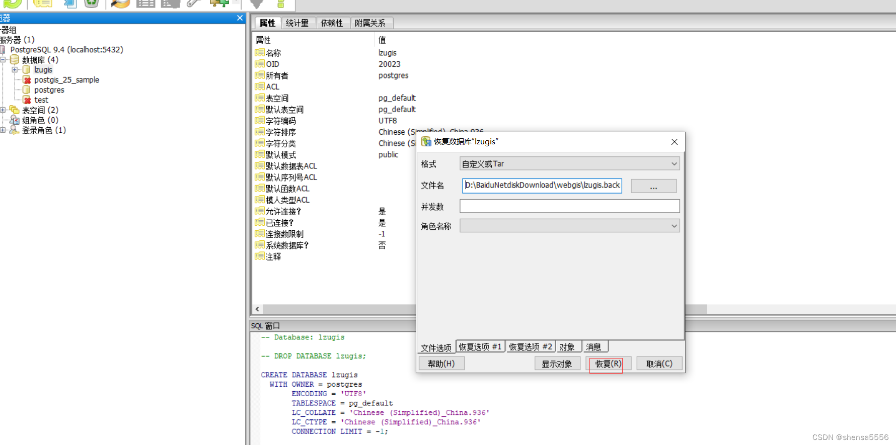Click the 文件名 path input field
This screenshot has width=896, height=445.
(x=542, y=186)
